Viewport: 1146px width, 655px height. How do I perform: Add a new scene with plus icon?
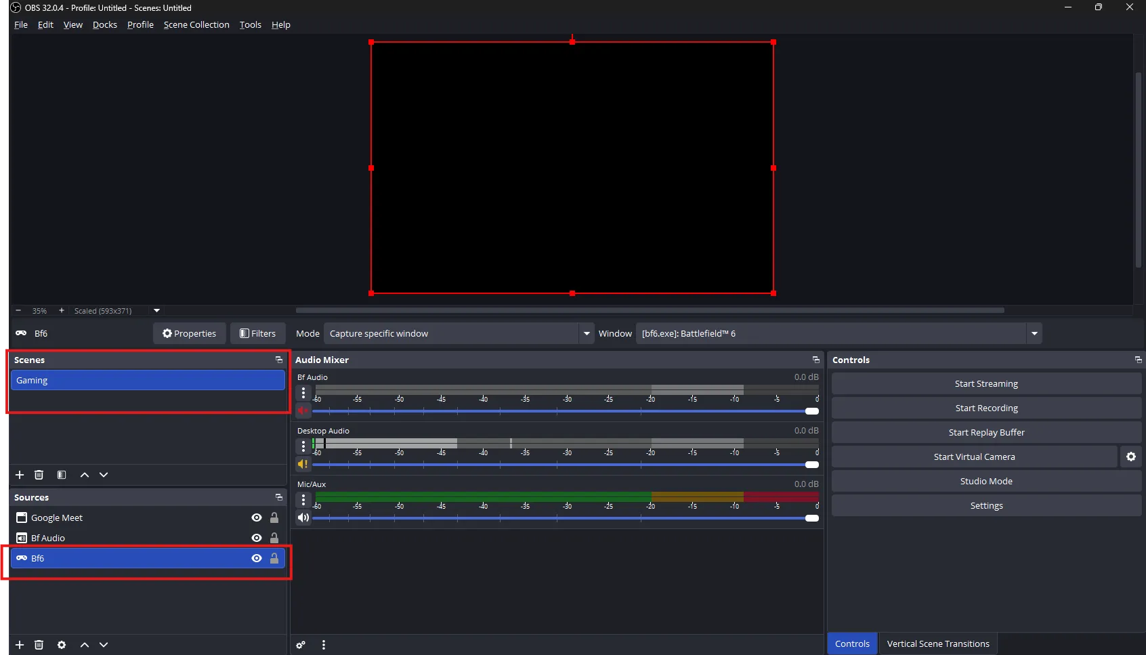20,475
